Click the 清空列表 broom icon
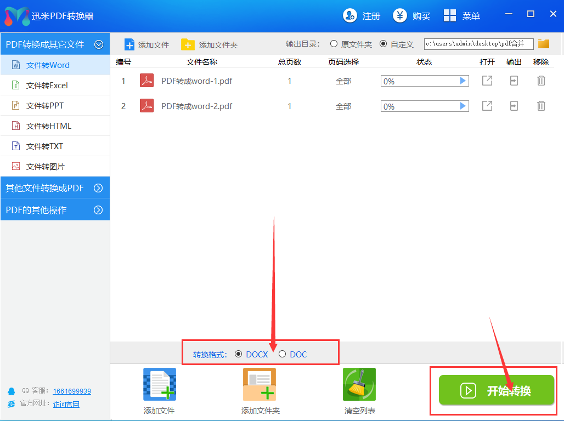The height and width of the screenshot is (421, 564). (x=359, y=384)
